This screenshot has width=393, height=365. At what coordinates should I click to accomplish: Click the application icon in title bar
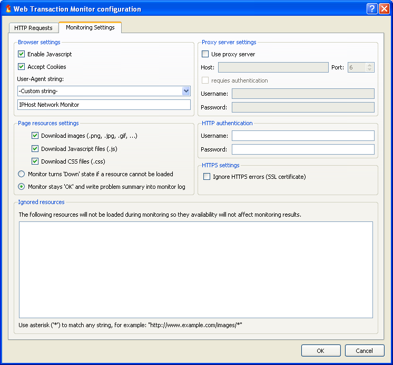(7, 9)
